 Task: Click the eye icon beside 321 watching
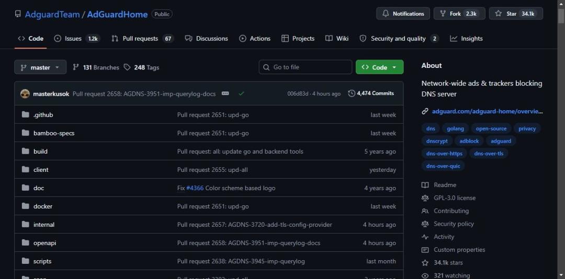coord(425,276)
